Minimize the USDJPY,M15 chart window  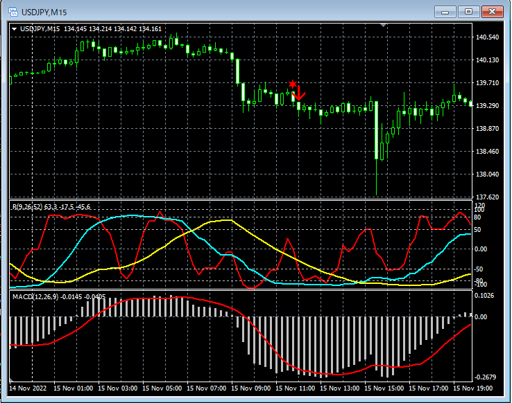(445, 12)
